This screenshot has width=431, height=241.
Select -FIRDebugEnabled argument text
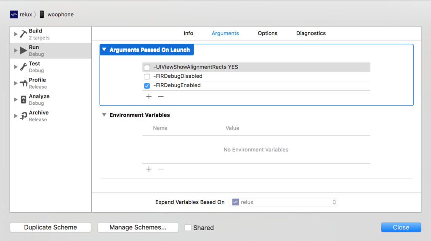click(177, 85)
